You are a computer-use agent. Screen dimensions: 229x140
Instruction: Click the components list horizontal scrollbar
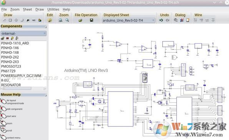23,88
